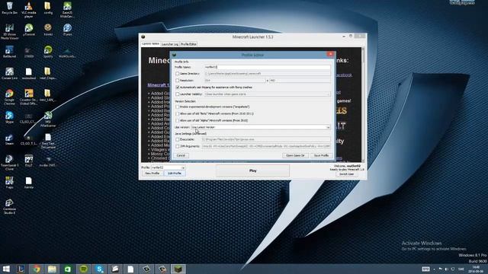Click the New Profile button

[x=152, y=174]
